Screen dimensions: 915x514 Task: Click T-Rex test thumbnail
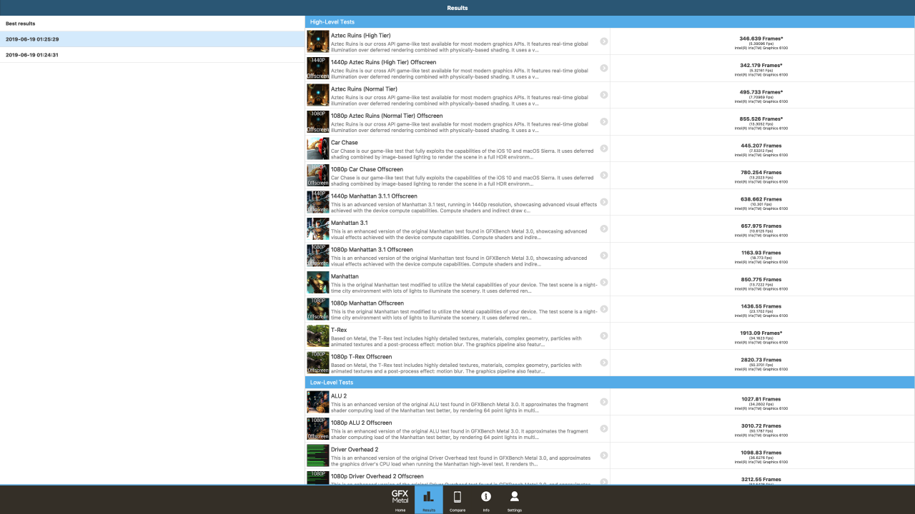click(318, 336)
